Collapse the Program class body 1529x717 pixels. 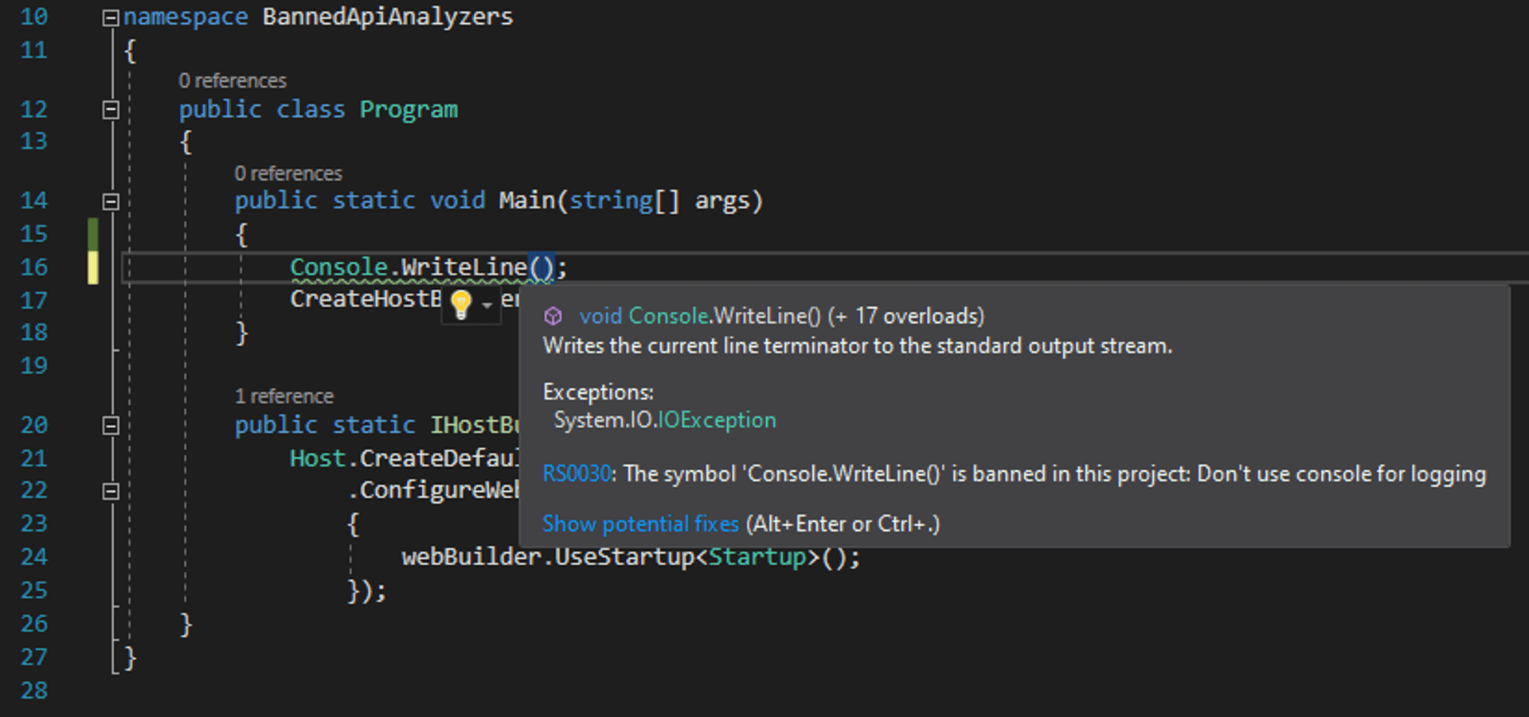click(111, 109)
